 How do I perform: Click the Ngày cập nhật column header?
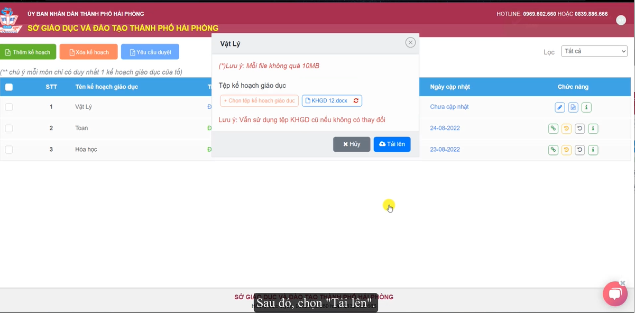(450, 87)
